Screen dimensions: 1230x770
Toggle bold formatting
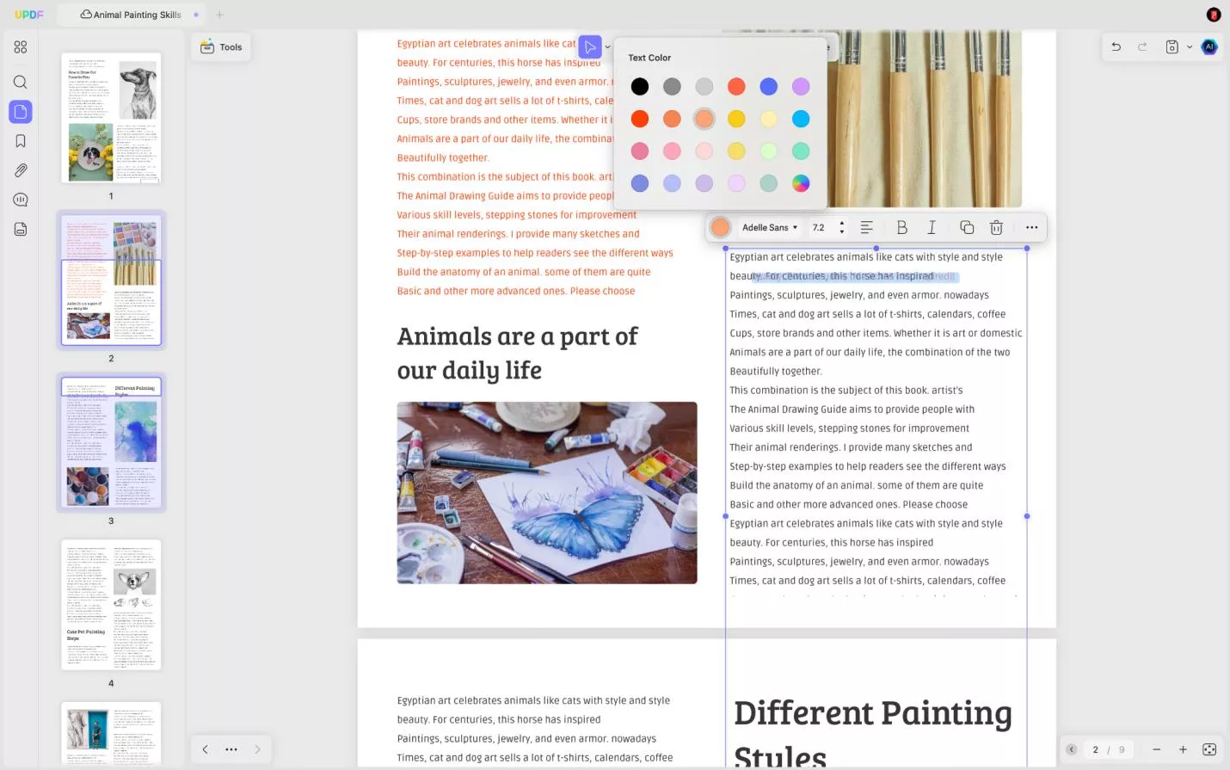(x=901, y=227)
